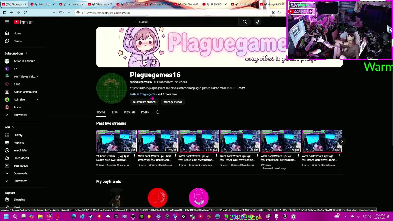Switch to the Triple Baka browser tab

100,4
